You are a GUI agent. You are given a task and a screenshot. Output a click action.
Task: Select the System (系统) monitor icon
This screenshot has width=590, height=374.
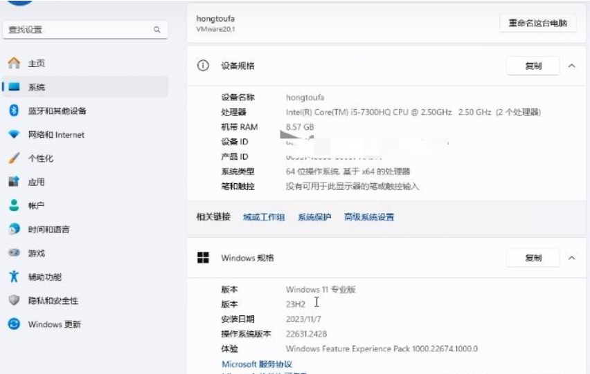[14, 86]
